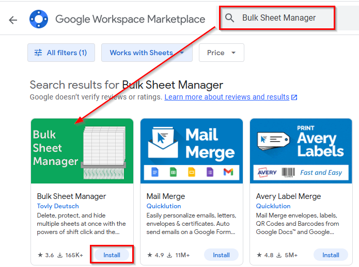Click the label tag icon in Avery banner
The width and height of the screenshot is (359, 267).
pyautogui.click(x=273, y=141)
